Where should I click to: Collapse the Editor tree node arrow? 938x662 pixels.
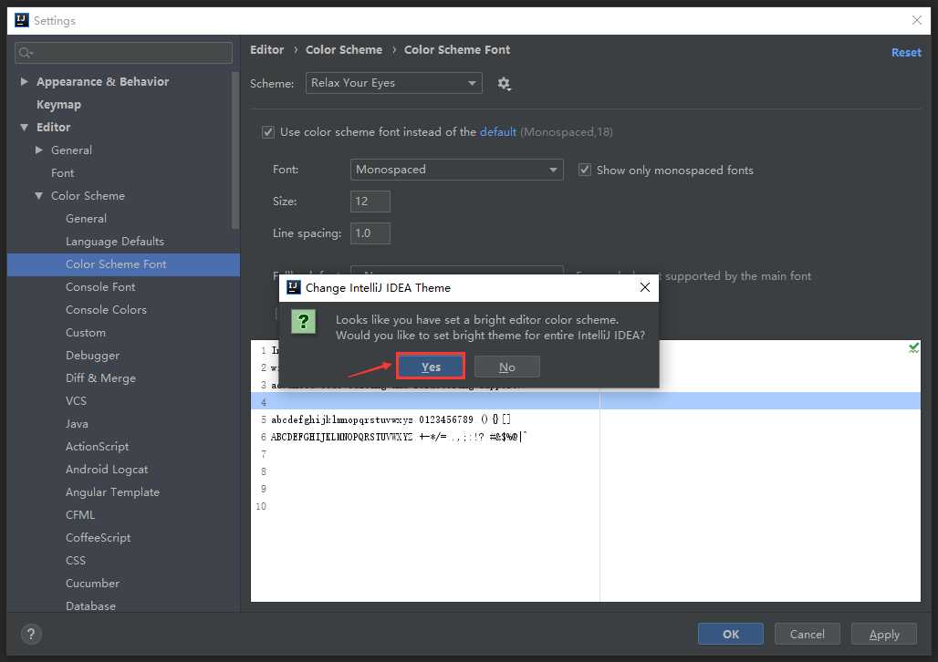tap(24, 128)
